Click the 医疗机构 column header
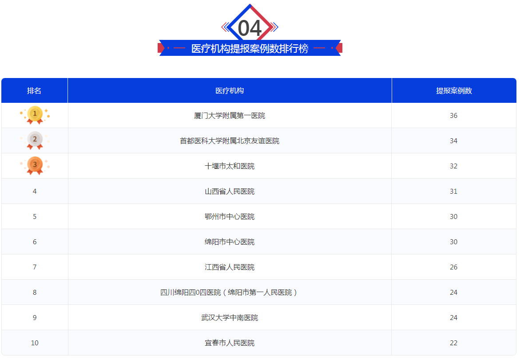 (x=230, y=90)
